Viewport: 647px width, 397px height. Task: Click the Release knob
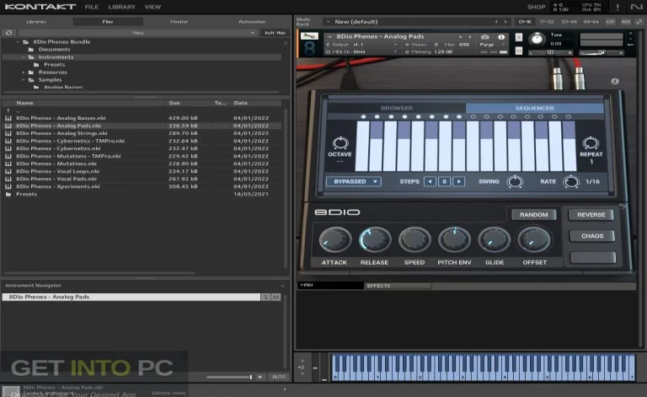click(x=375, y=239)
